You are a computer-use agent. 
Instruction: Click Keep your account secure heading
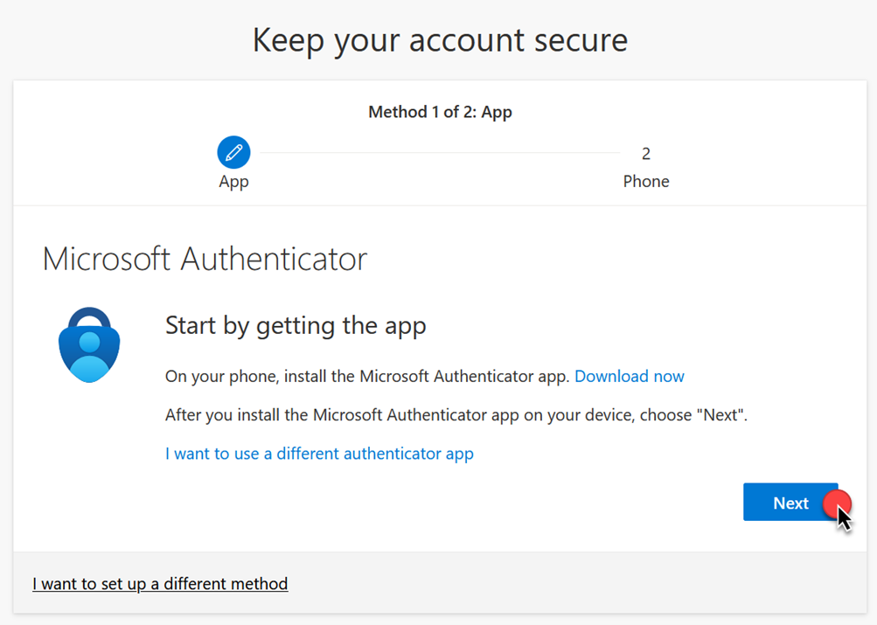click(439, 39)
